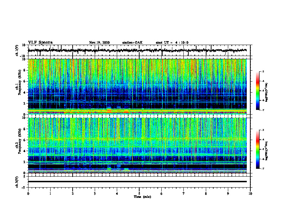The width and height of the screenshot is (282, 217).
Task: Click the time axis tick label "1"
Action: point(50,194)
